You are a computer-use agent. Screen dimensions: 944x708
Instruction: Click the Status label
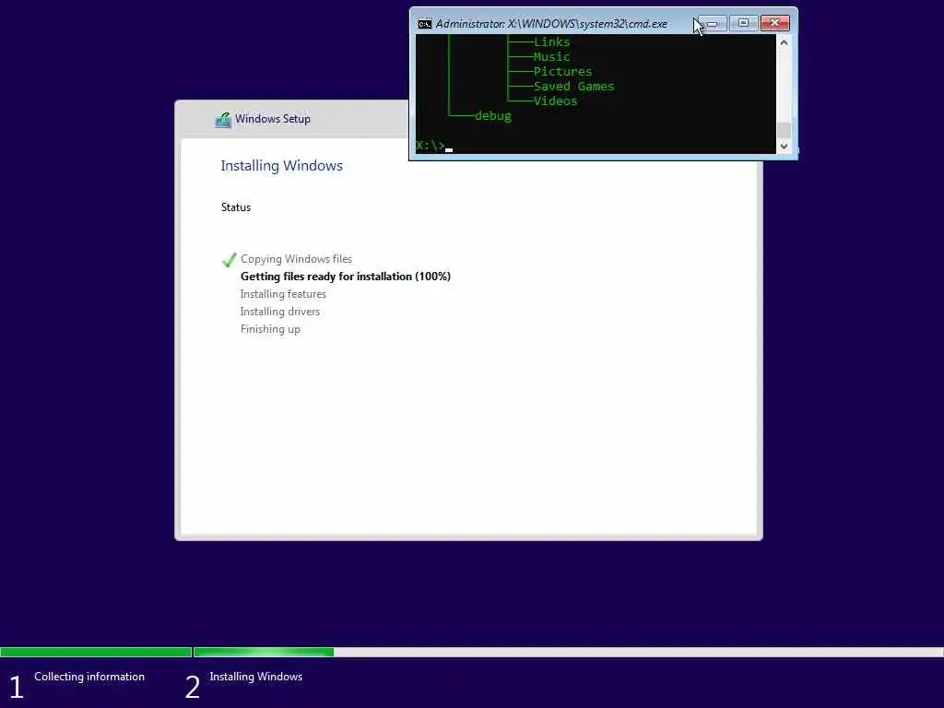click(x=236, y=207)
